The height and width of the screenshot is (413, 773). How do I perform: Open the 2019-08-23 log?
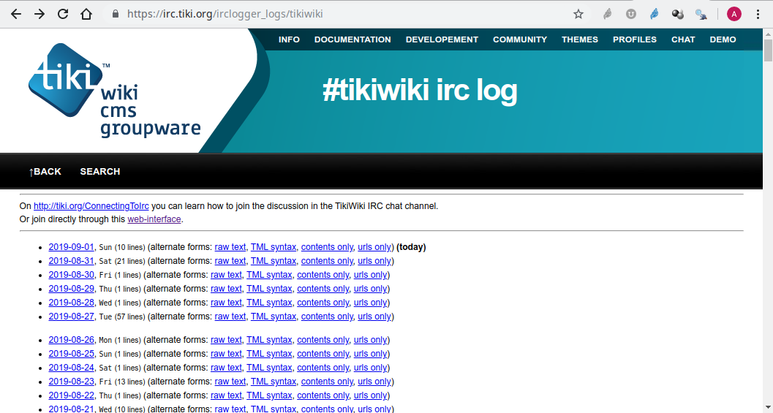71,381
